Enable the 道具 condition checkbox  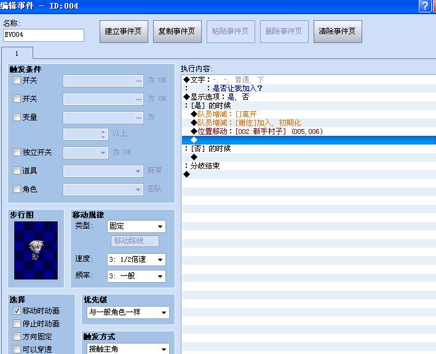[x=17, y=170]
